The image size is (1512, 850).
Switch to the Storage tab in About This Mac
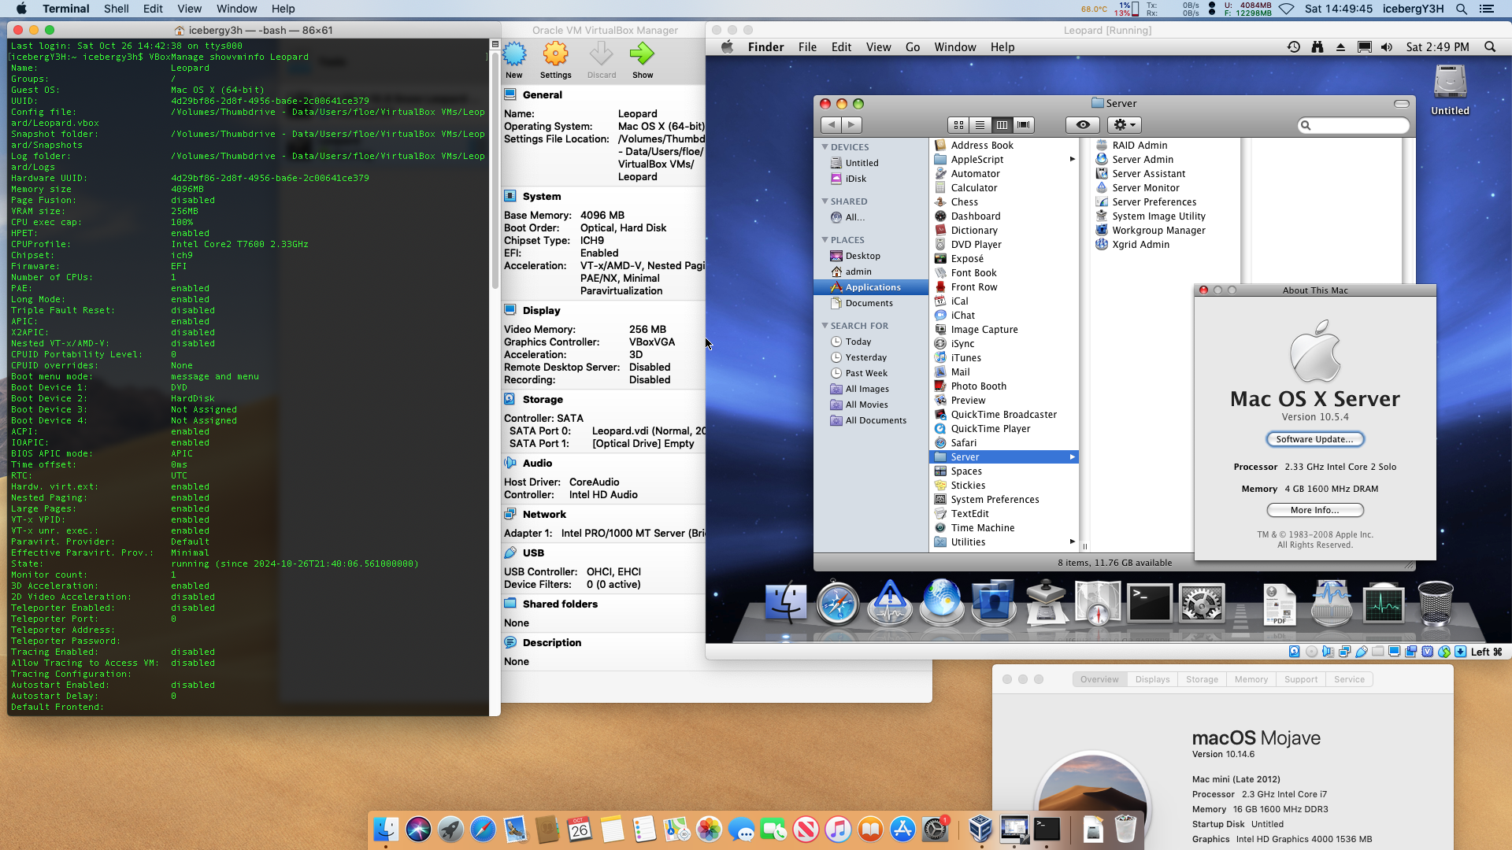pyautogui.click(x=1202, y=679)
